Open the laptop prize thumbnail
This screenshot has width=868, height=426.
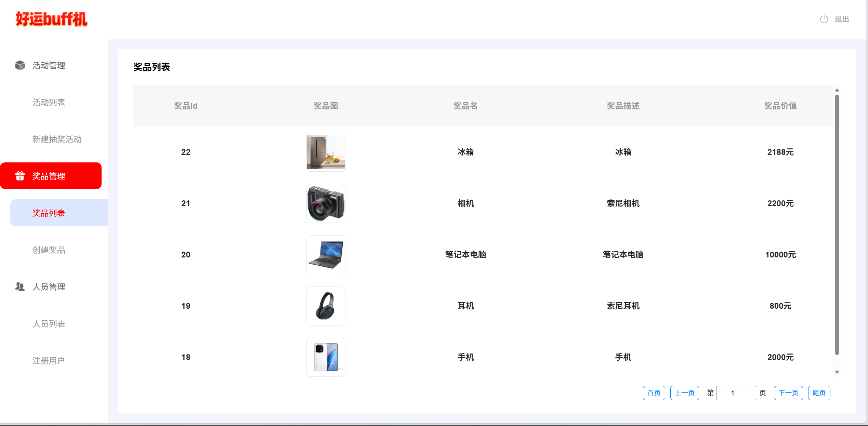(x=326, y=255)
